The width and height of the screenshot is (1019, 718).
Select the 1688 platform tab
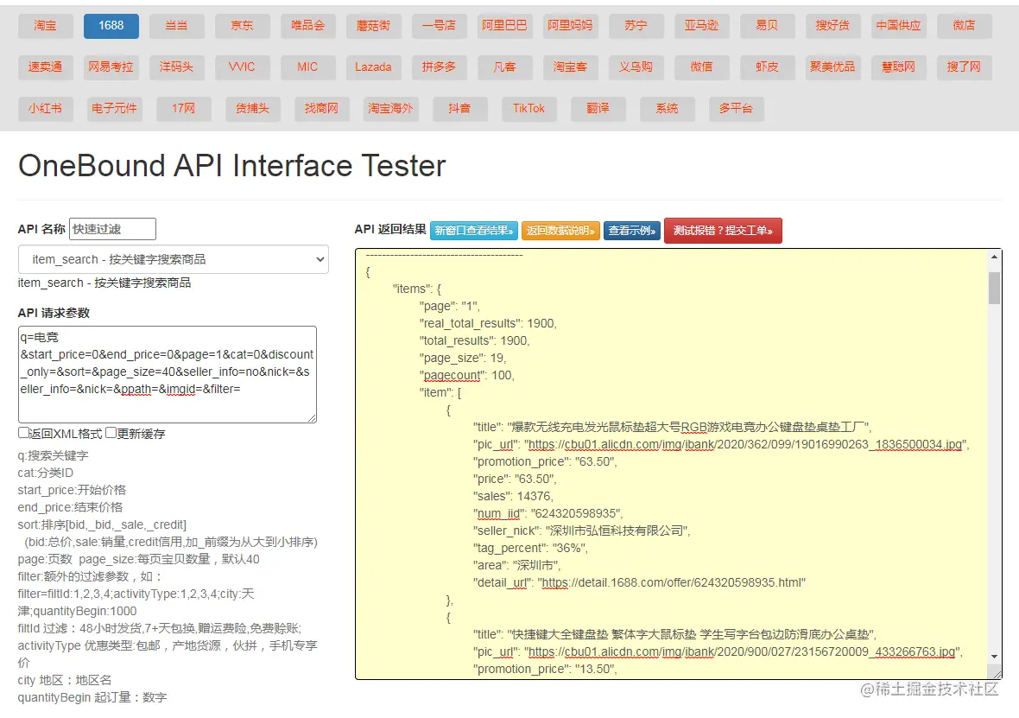[111, 25]
